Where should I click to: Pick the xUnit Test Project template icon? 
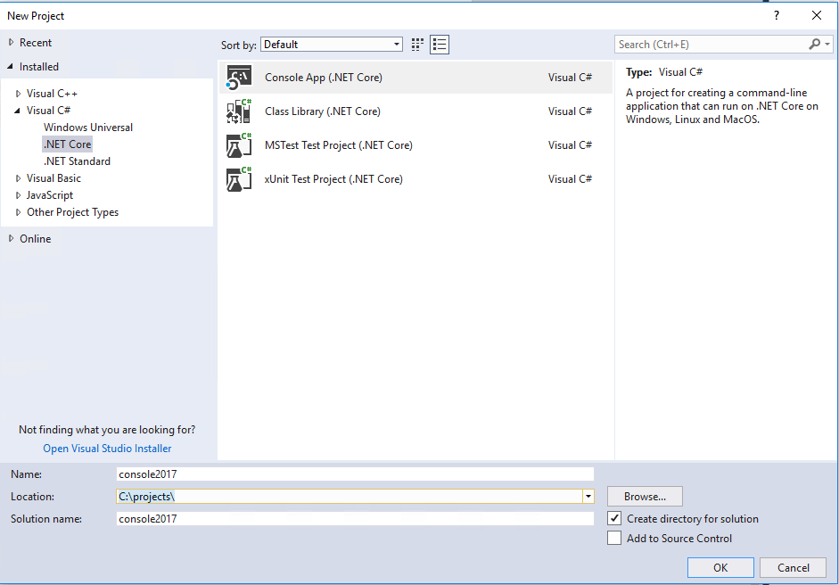point(237,178)
